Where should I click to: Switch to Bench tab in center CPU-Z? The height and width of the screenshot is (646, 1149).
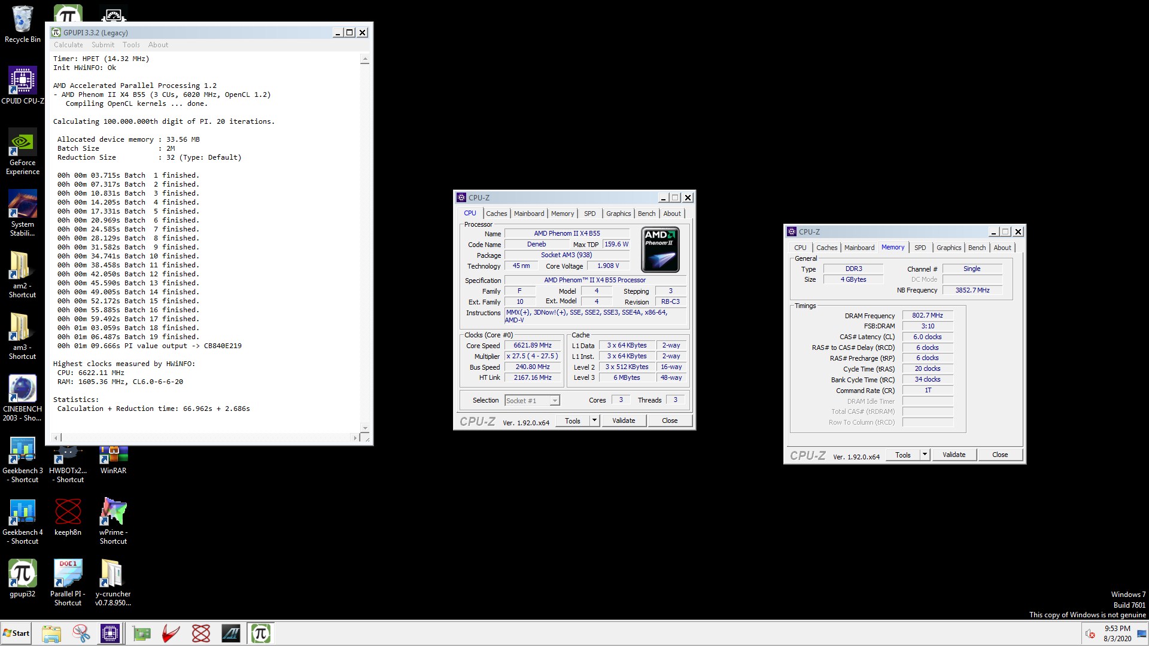646,214
